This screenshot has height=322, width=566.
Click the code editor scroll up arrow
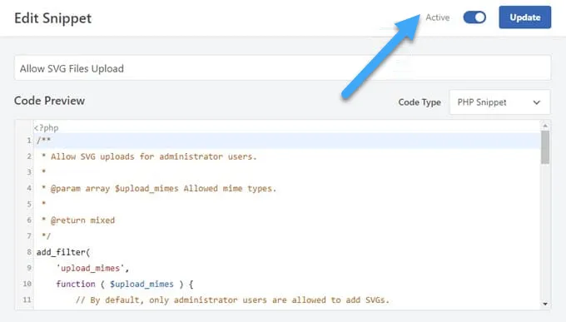point(545,126)
